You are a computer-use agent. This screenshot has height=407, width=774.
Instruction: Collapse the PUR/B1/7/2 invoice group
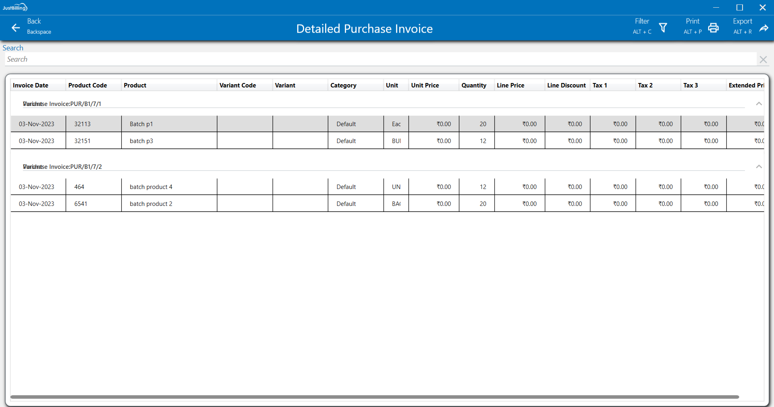tap(759, 166)
